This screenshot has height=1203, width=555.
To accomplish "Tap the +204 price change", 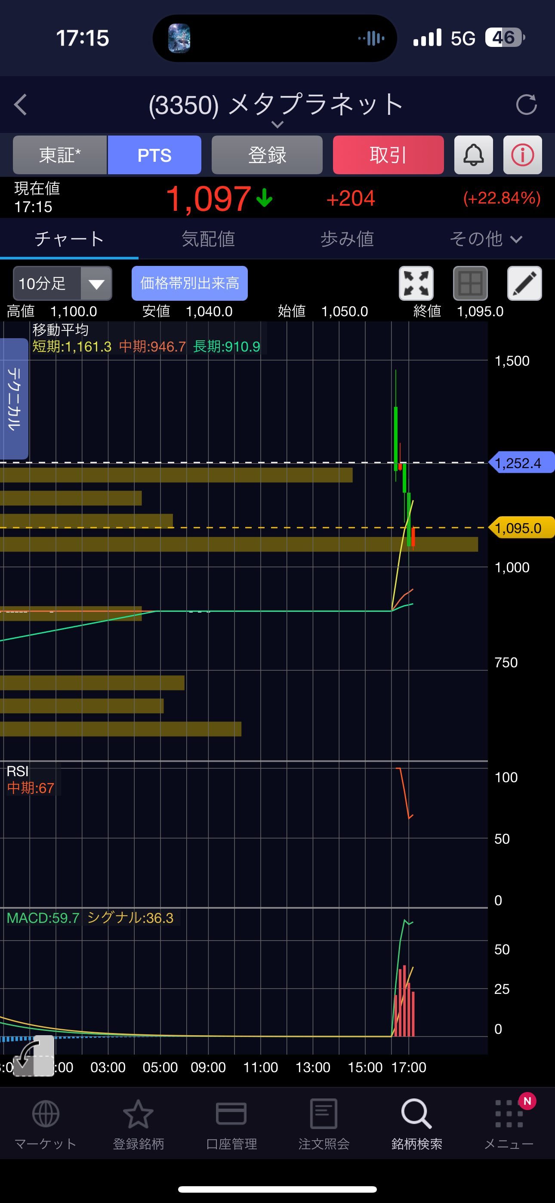I will click(x=350, y=198).
